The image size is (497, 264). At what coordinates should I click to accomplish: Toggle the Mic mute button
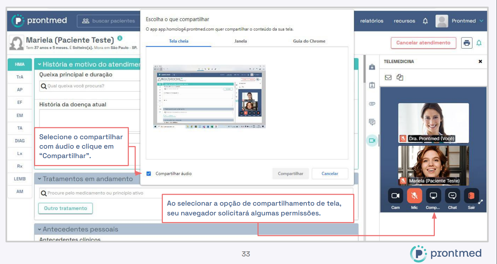tap(415, 196)
